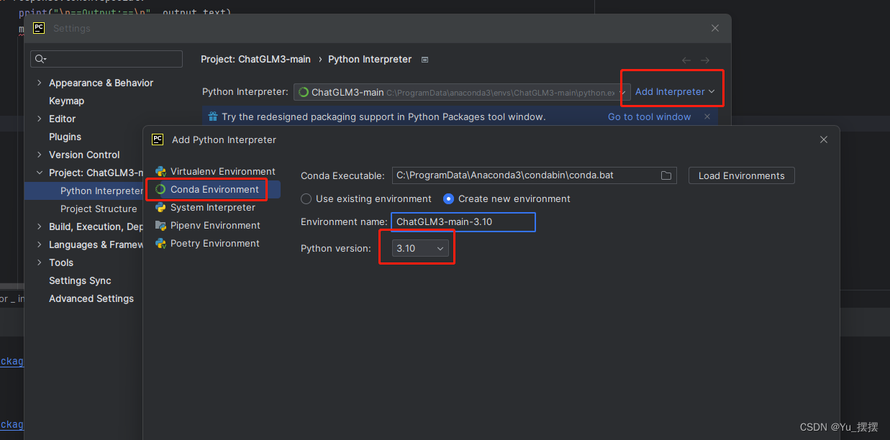Click the System Interpreter python icon
The width and height of the screenshot is (890, 440).
point(161,207)
